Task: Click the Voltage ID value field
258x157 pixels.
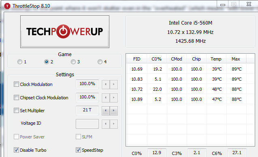Action: (x=87, y=124)
